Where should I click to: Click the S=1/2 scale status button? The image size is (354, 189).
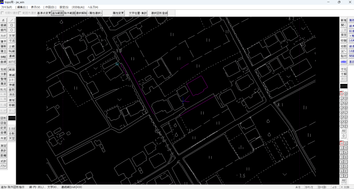[x=310, y=187]
